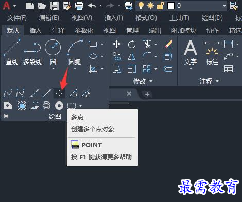Select the Ellipse draw tool
242x203 pixels.
point(93,56)
